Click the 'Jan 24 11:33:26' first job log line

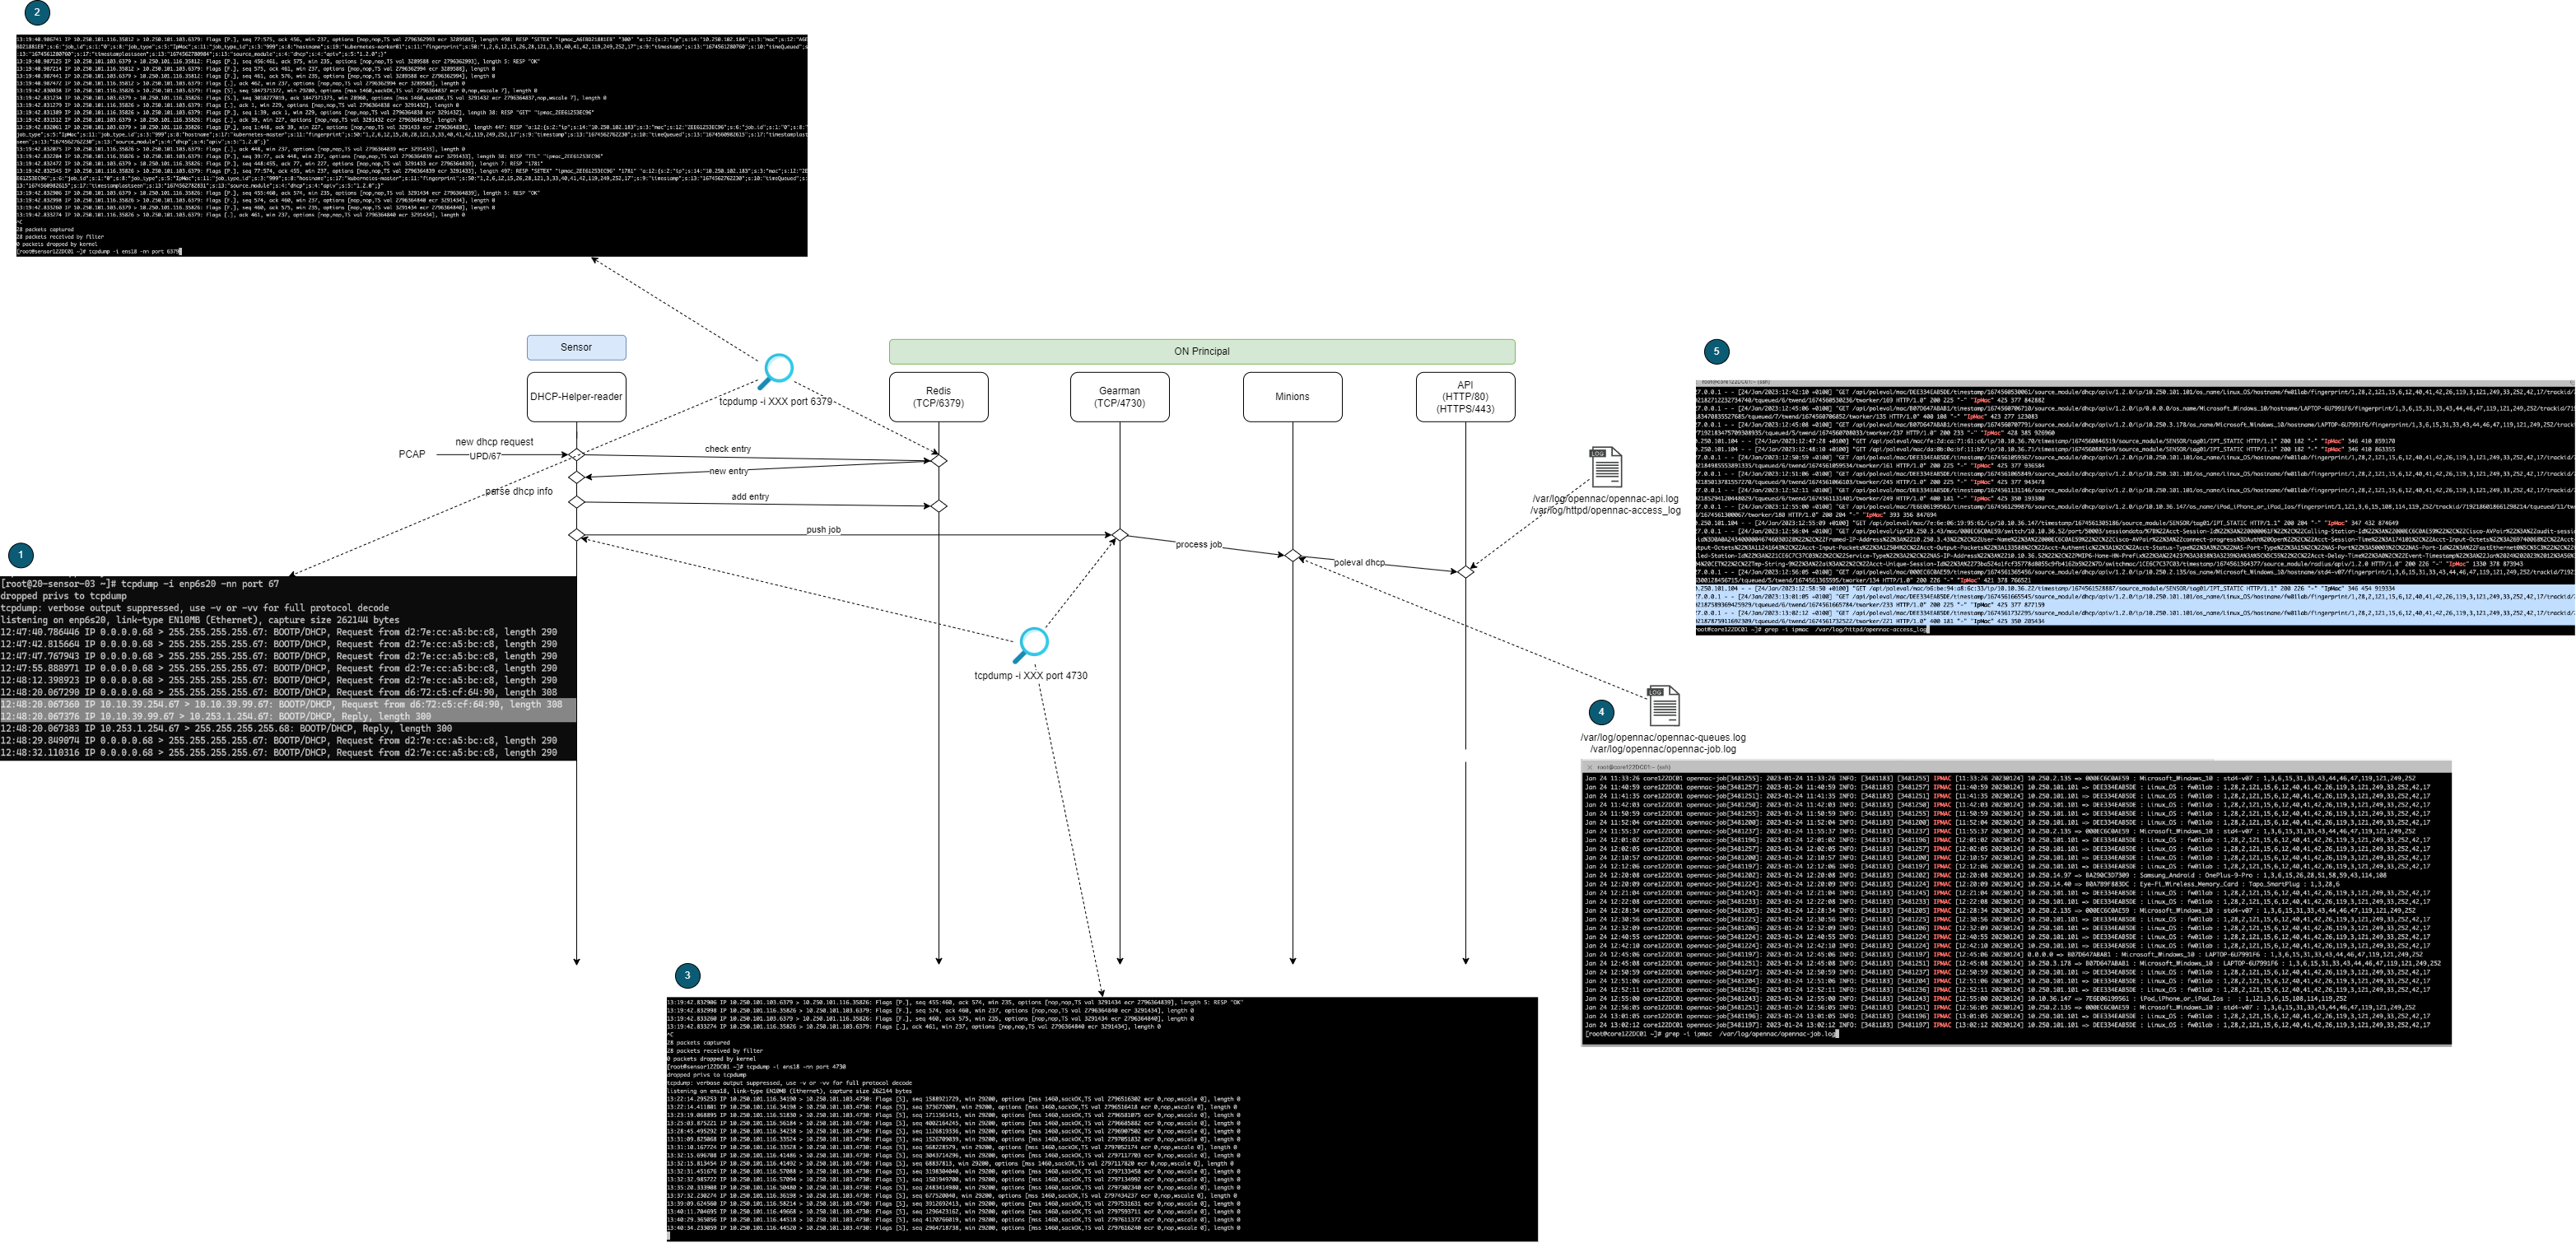coord(2000,778)
